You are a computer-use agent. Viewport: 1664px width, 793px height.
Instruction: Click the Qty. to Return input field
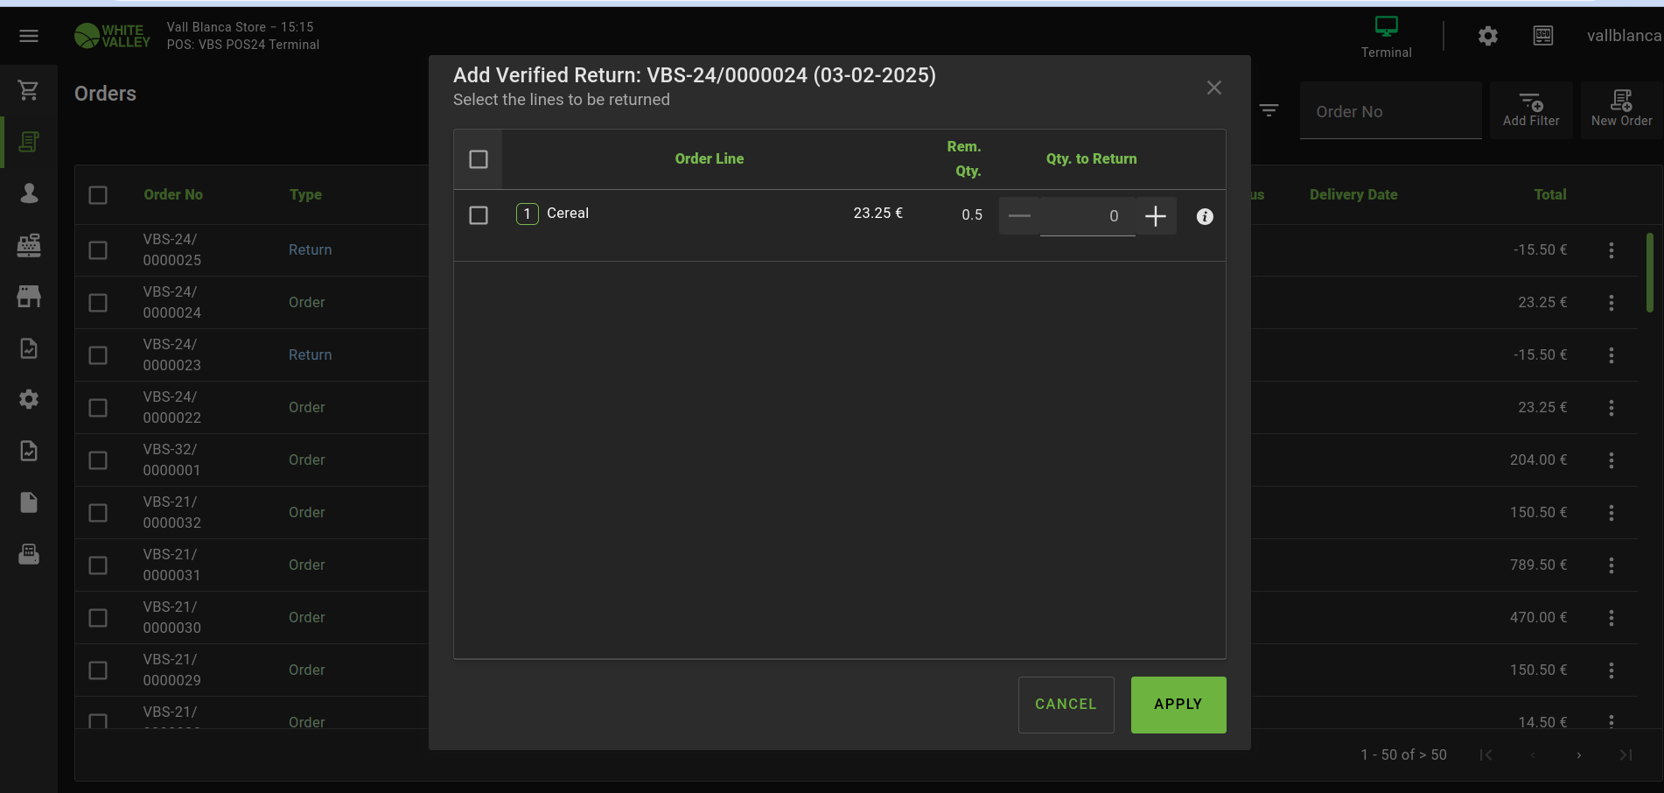coord(1087,216)
